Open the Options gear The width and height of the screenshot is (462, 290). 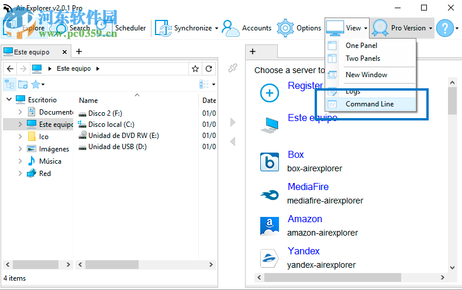[x=300, y=27]
